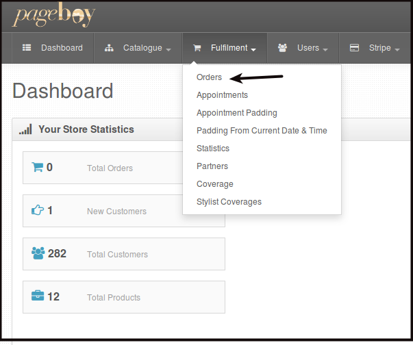Expand the Users dropdown arrow
The image size is (413, 345).
point(325,49)
